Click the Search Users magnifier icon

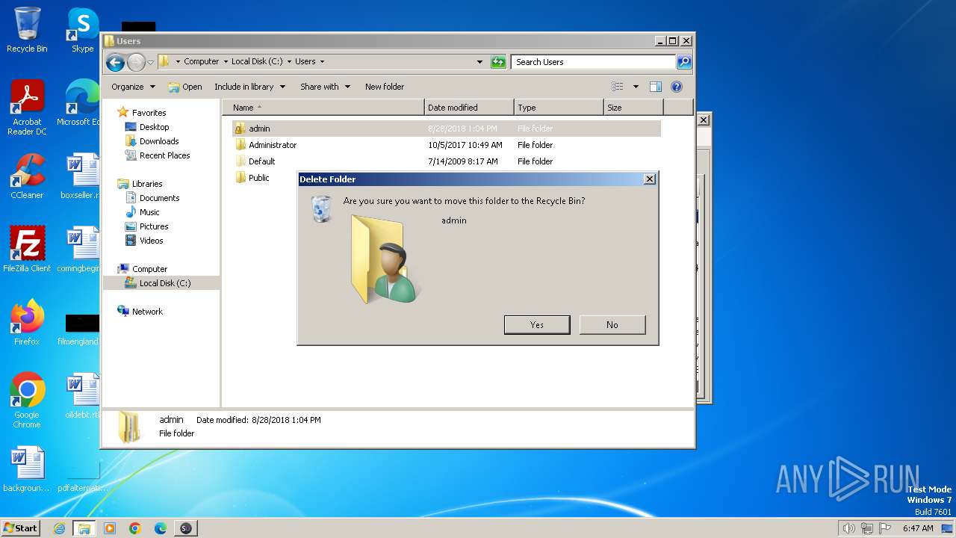coord(683,62)
